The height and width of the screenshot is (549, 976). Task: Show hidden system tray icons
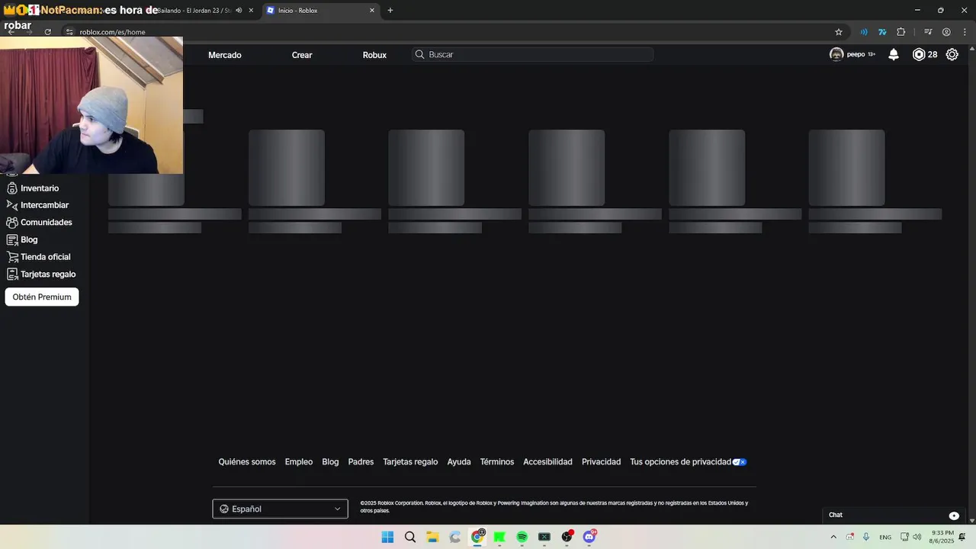click(833, 537)
